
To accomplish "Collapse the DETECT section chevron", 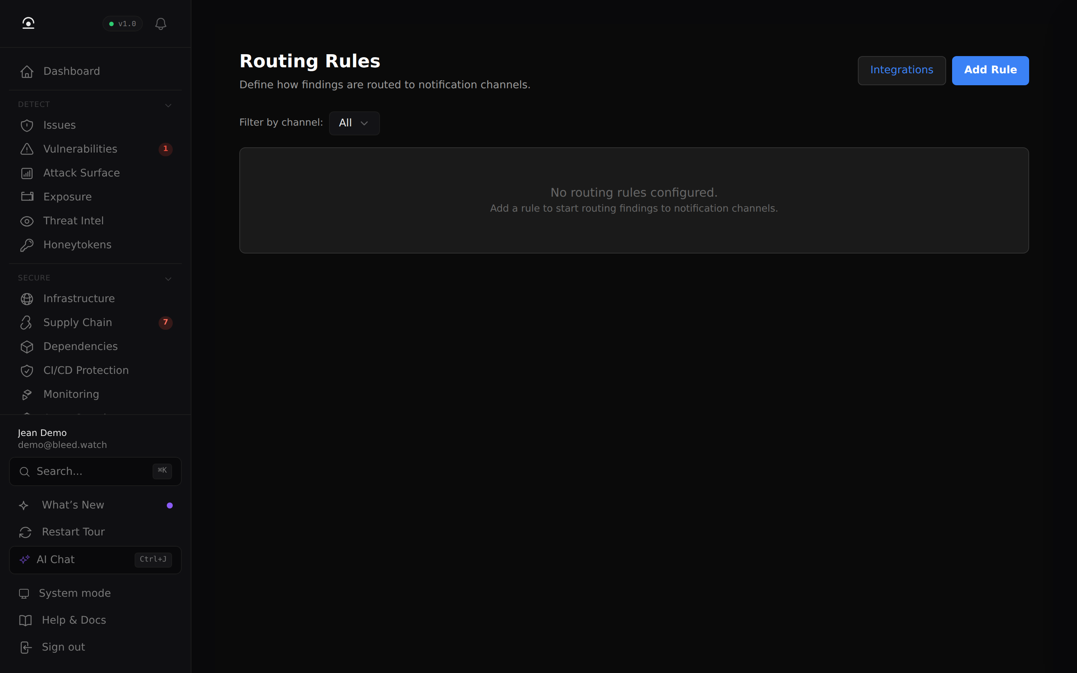I will click(x=168, y=105).
